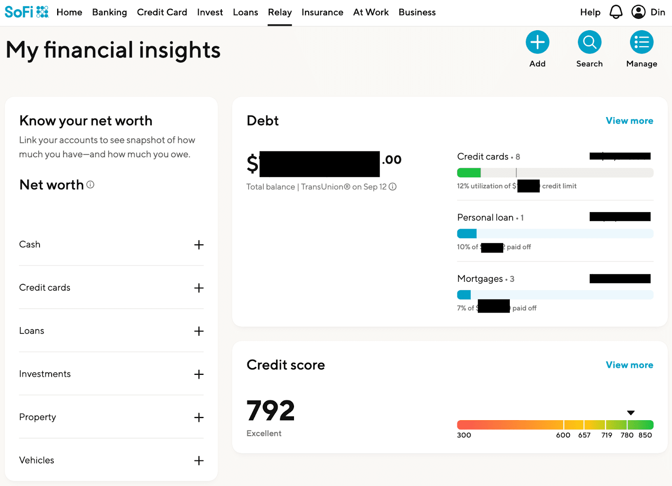Expand the Cash section
This screenshot has width=672, height=486.
(x=199, y=245)
